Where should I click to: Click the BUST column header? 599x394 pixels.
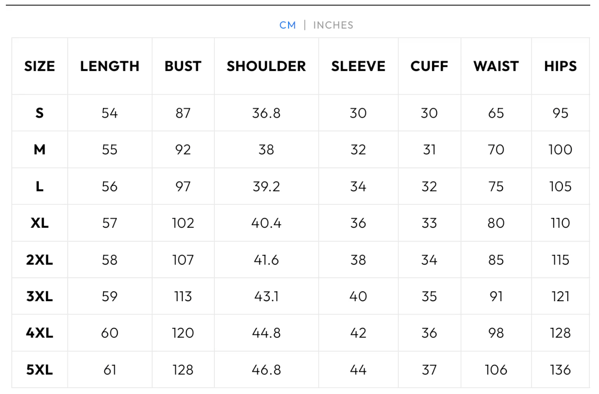click(x=183, y=66)
